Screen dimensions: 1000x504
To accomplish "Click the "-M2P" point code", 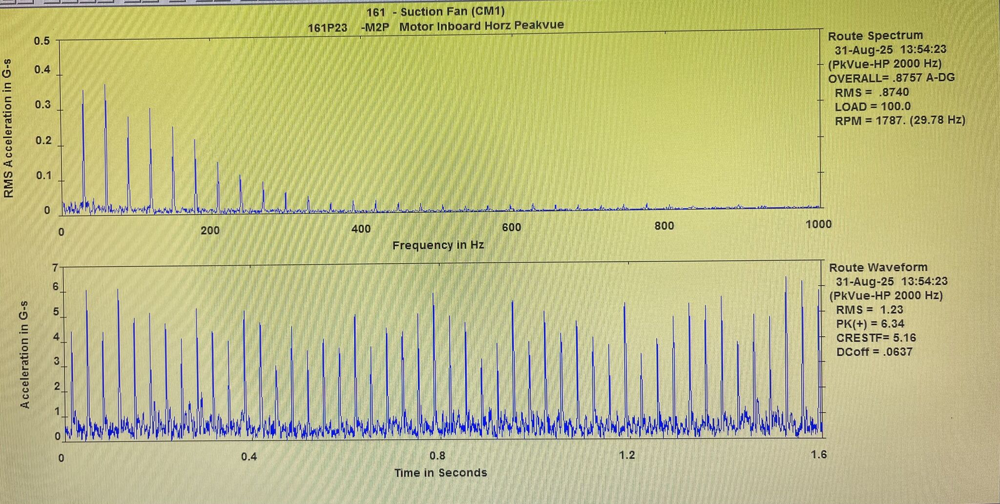I will [x=375, y=27].
